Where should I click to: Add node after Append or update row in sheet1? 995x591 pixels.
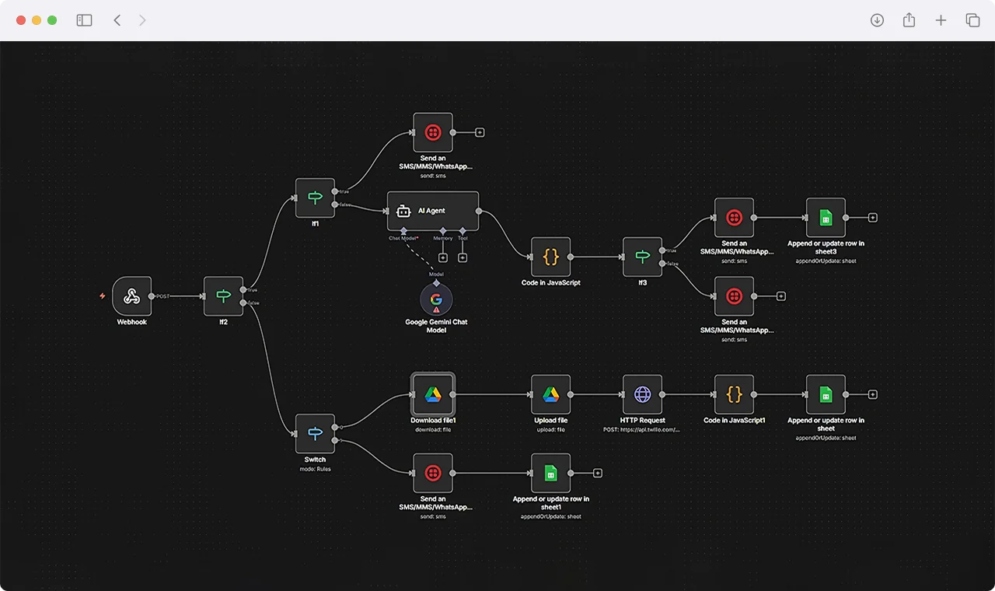point(598,473)
